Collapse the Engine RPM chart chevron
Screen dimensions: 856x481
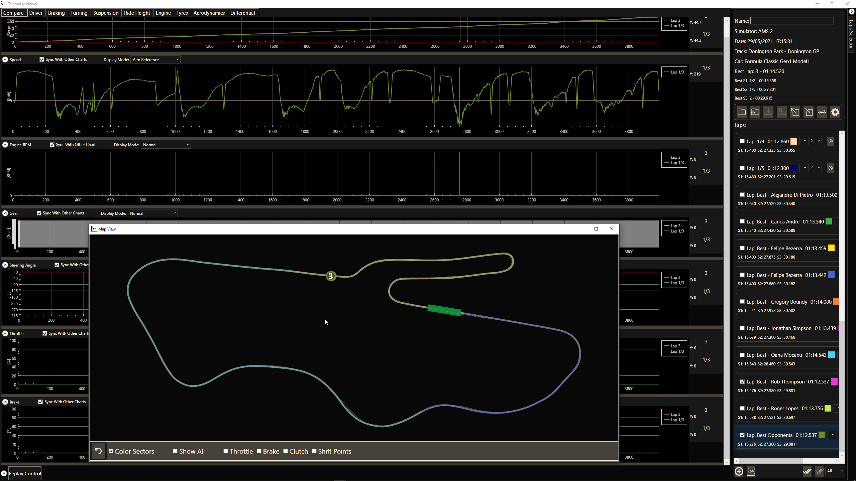click(x=5, y=145)
